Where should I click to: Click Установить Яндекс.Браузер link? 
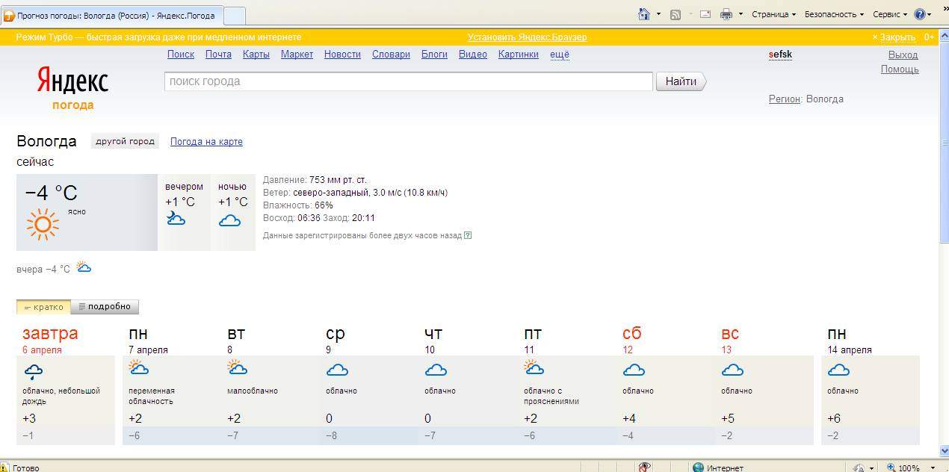527,37
